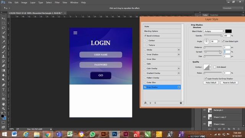This screenshot has width=245, height=138.
Task: Click the Make Default button
Action: coord(211,83)
